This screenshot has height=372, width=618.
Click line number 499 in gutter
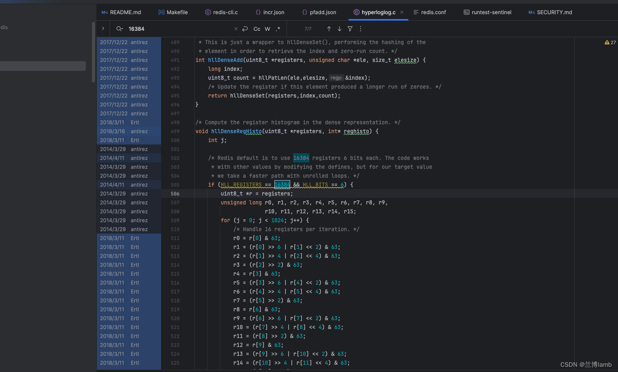tap(175, 131)
